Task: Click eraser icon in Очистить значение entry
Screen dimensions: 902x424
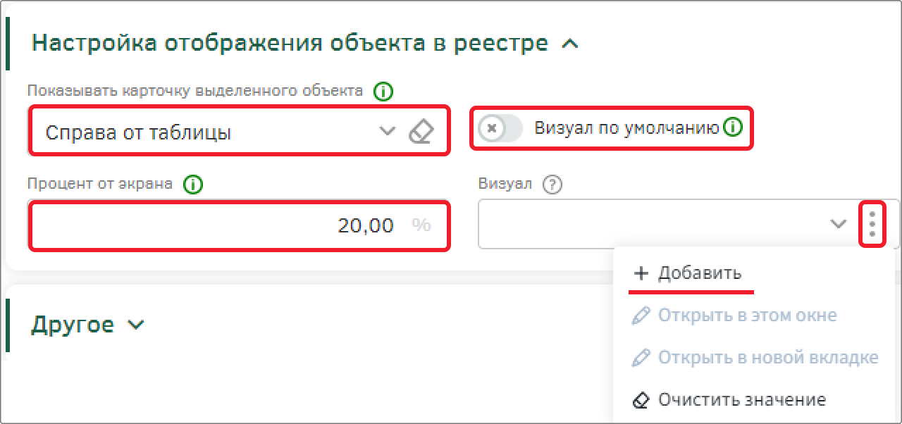Action: coord(641,400)
